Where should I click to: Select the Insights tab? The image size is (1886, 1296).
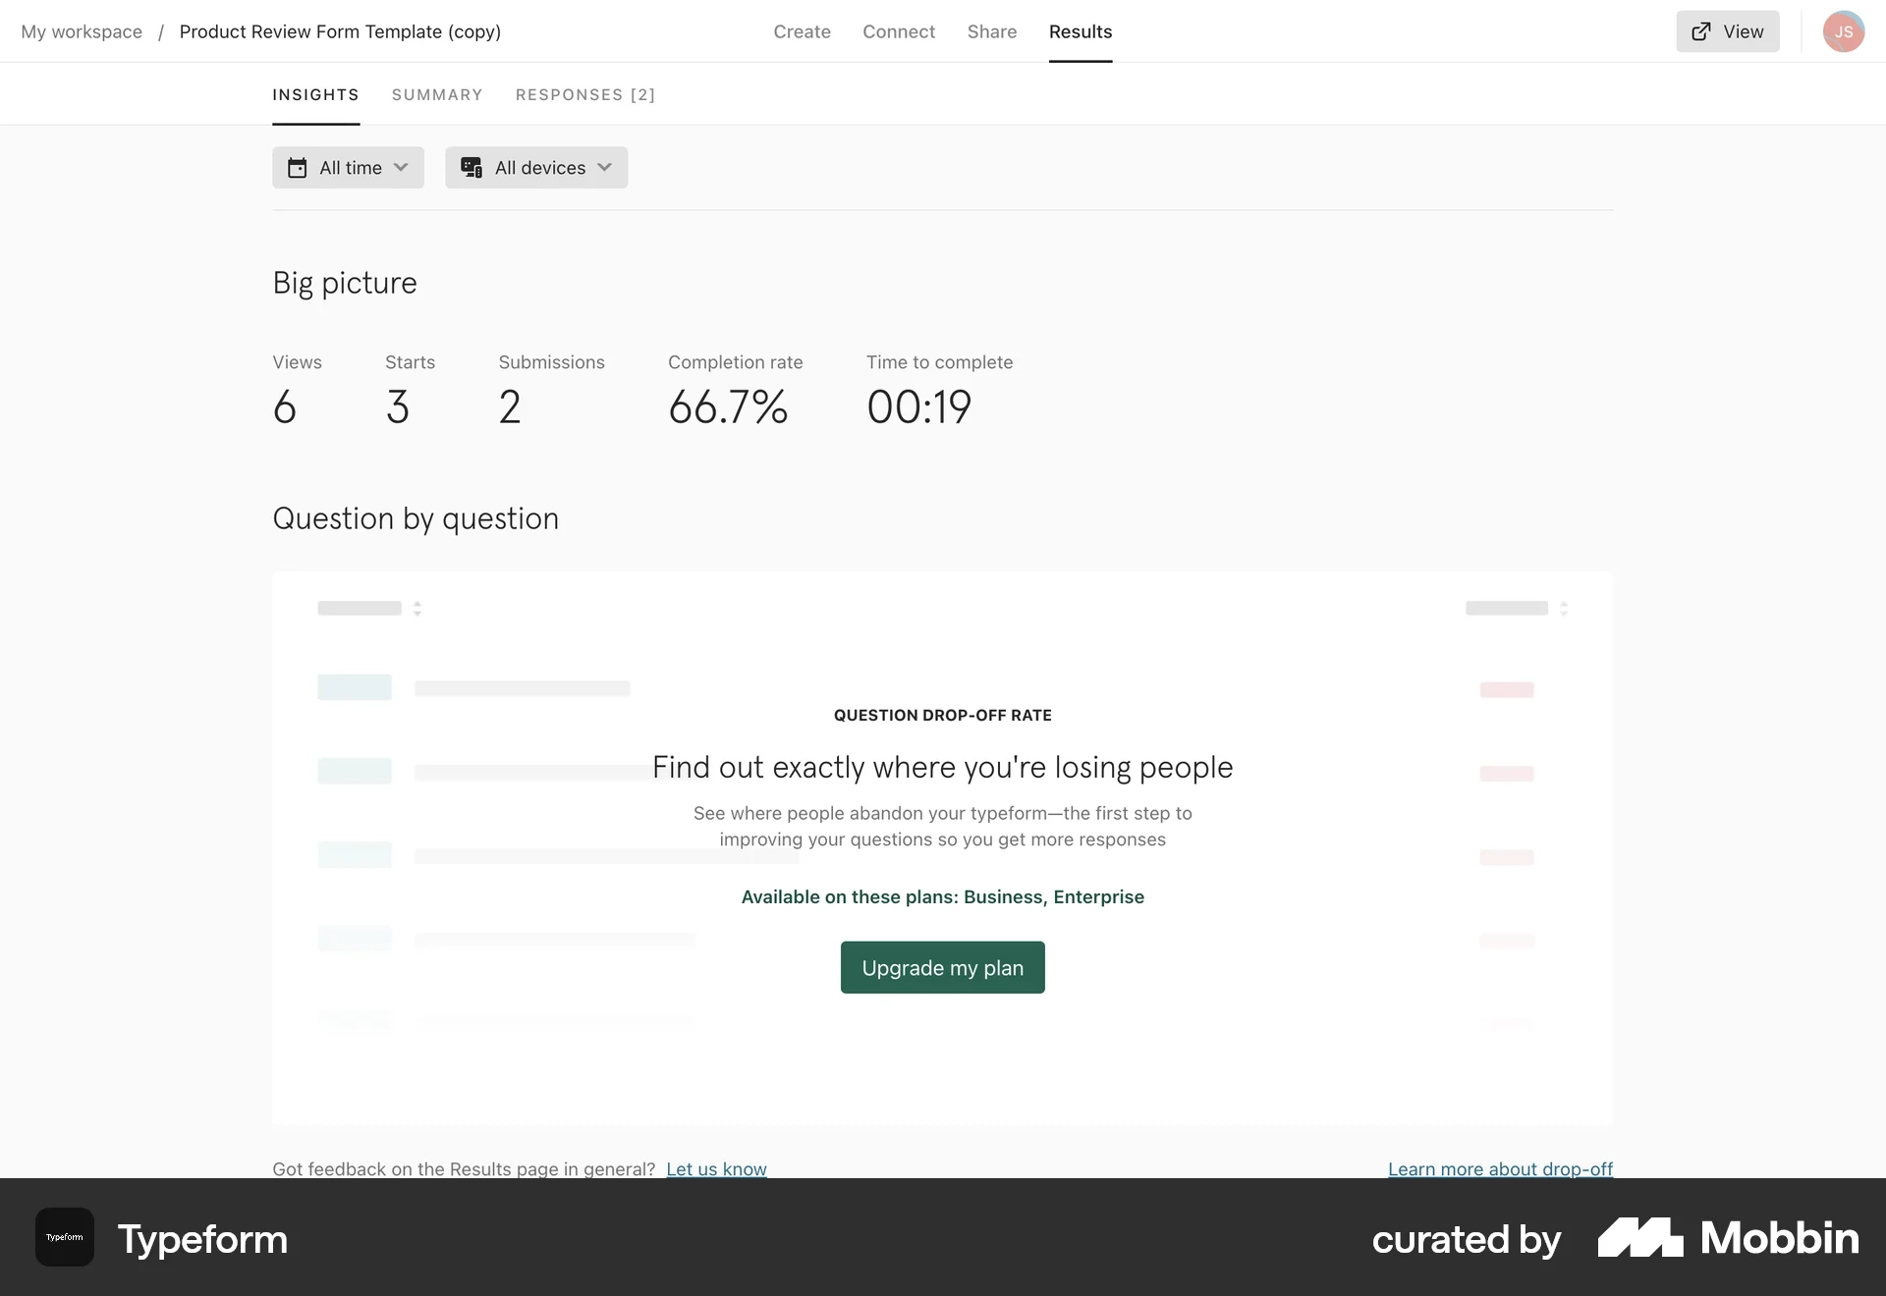(x=315, y=95)
